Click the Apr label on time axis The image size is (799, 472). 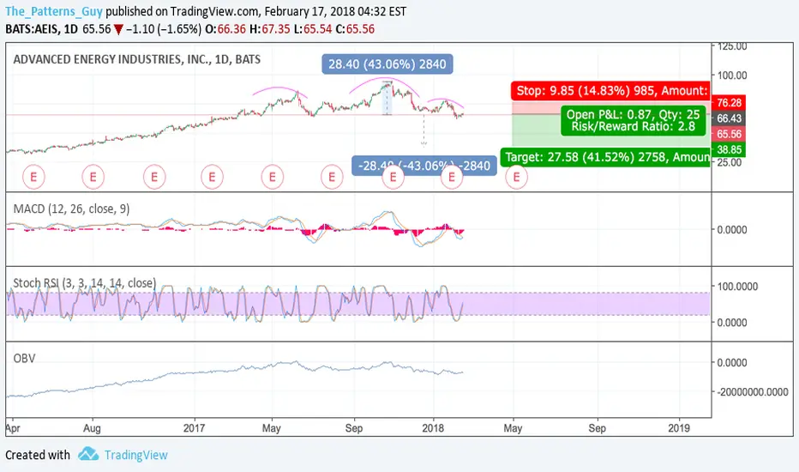13,428
